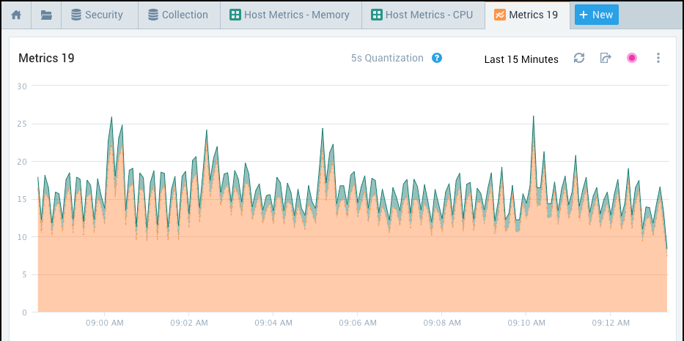The height and width of the screenshot is (341, 684).
Task: Open the three-dot more options menu
Action: (x=658, y=59)
